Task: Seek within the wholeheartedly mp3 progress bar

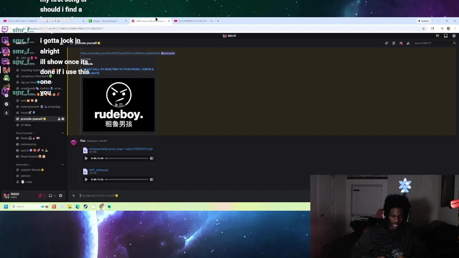Action: coord(127,158)
